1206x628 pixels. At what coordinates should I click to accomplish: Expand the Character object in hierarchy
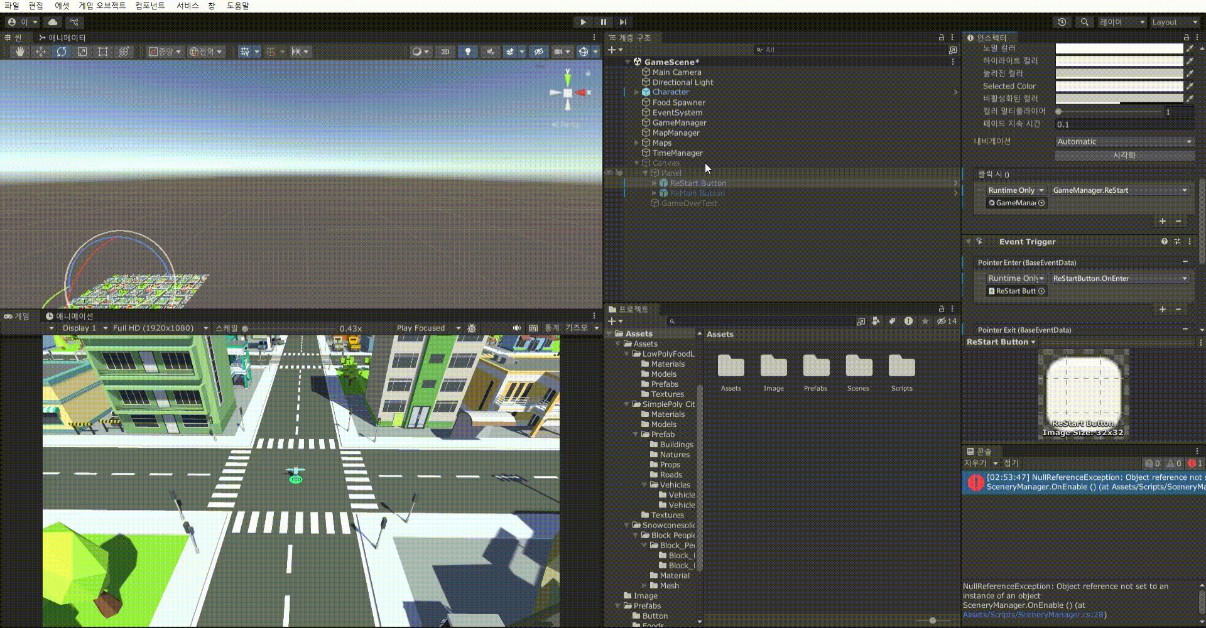(636, 92)
